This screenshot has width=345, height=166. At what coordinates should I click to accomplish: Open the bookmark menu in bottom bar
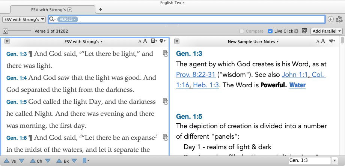pyautogui.click(x=86, y=161)
